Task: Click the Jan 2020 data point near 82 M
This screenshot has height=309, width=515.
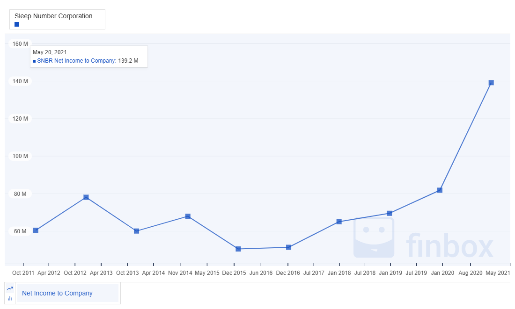Action: (440, 190)
